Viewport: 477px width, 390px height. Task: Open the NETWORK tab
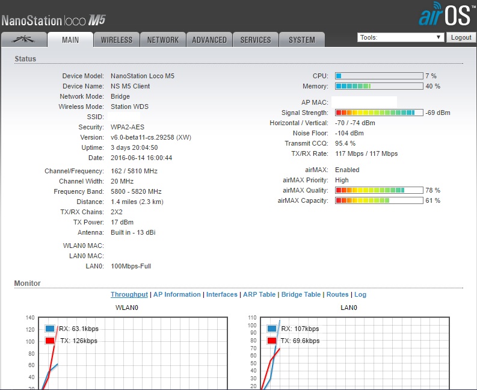(163, 40)
